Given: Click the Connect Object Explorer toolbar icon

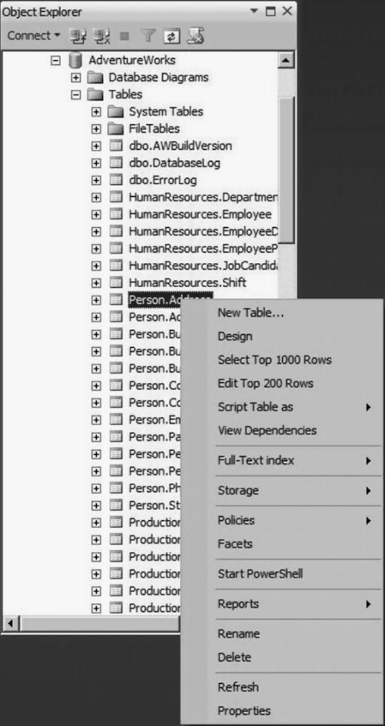Looking at the screenshot, I should coord(78,36).
